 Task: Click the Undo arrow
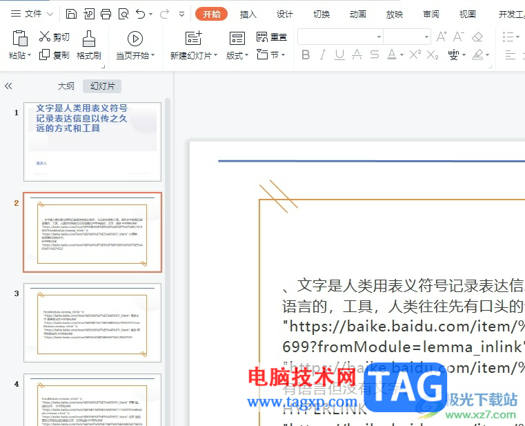click(x=140, y=14)
